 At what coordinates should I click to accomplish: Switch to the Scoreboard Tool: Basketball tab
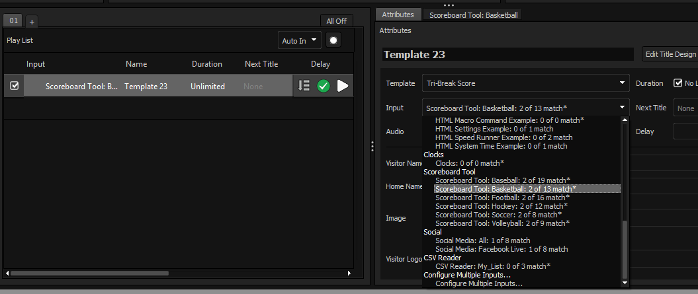[x=473, y=15]
